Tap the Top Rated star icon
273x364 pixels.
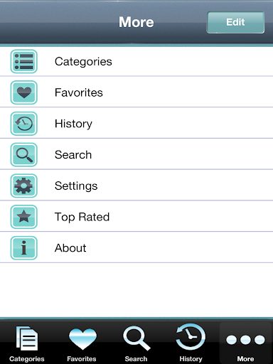(x=24, y=217)
